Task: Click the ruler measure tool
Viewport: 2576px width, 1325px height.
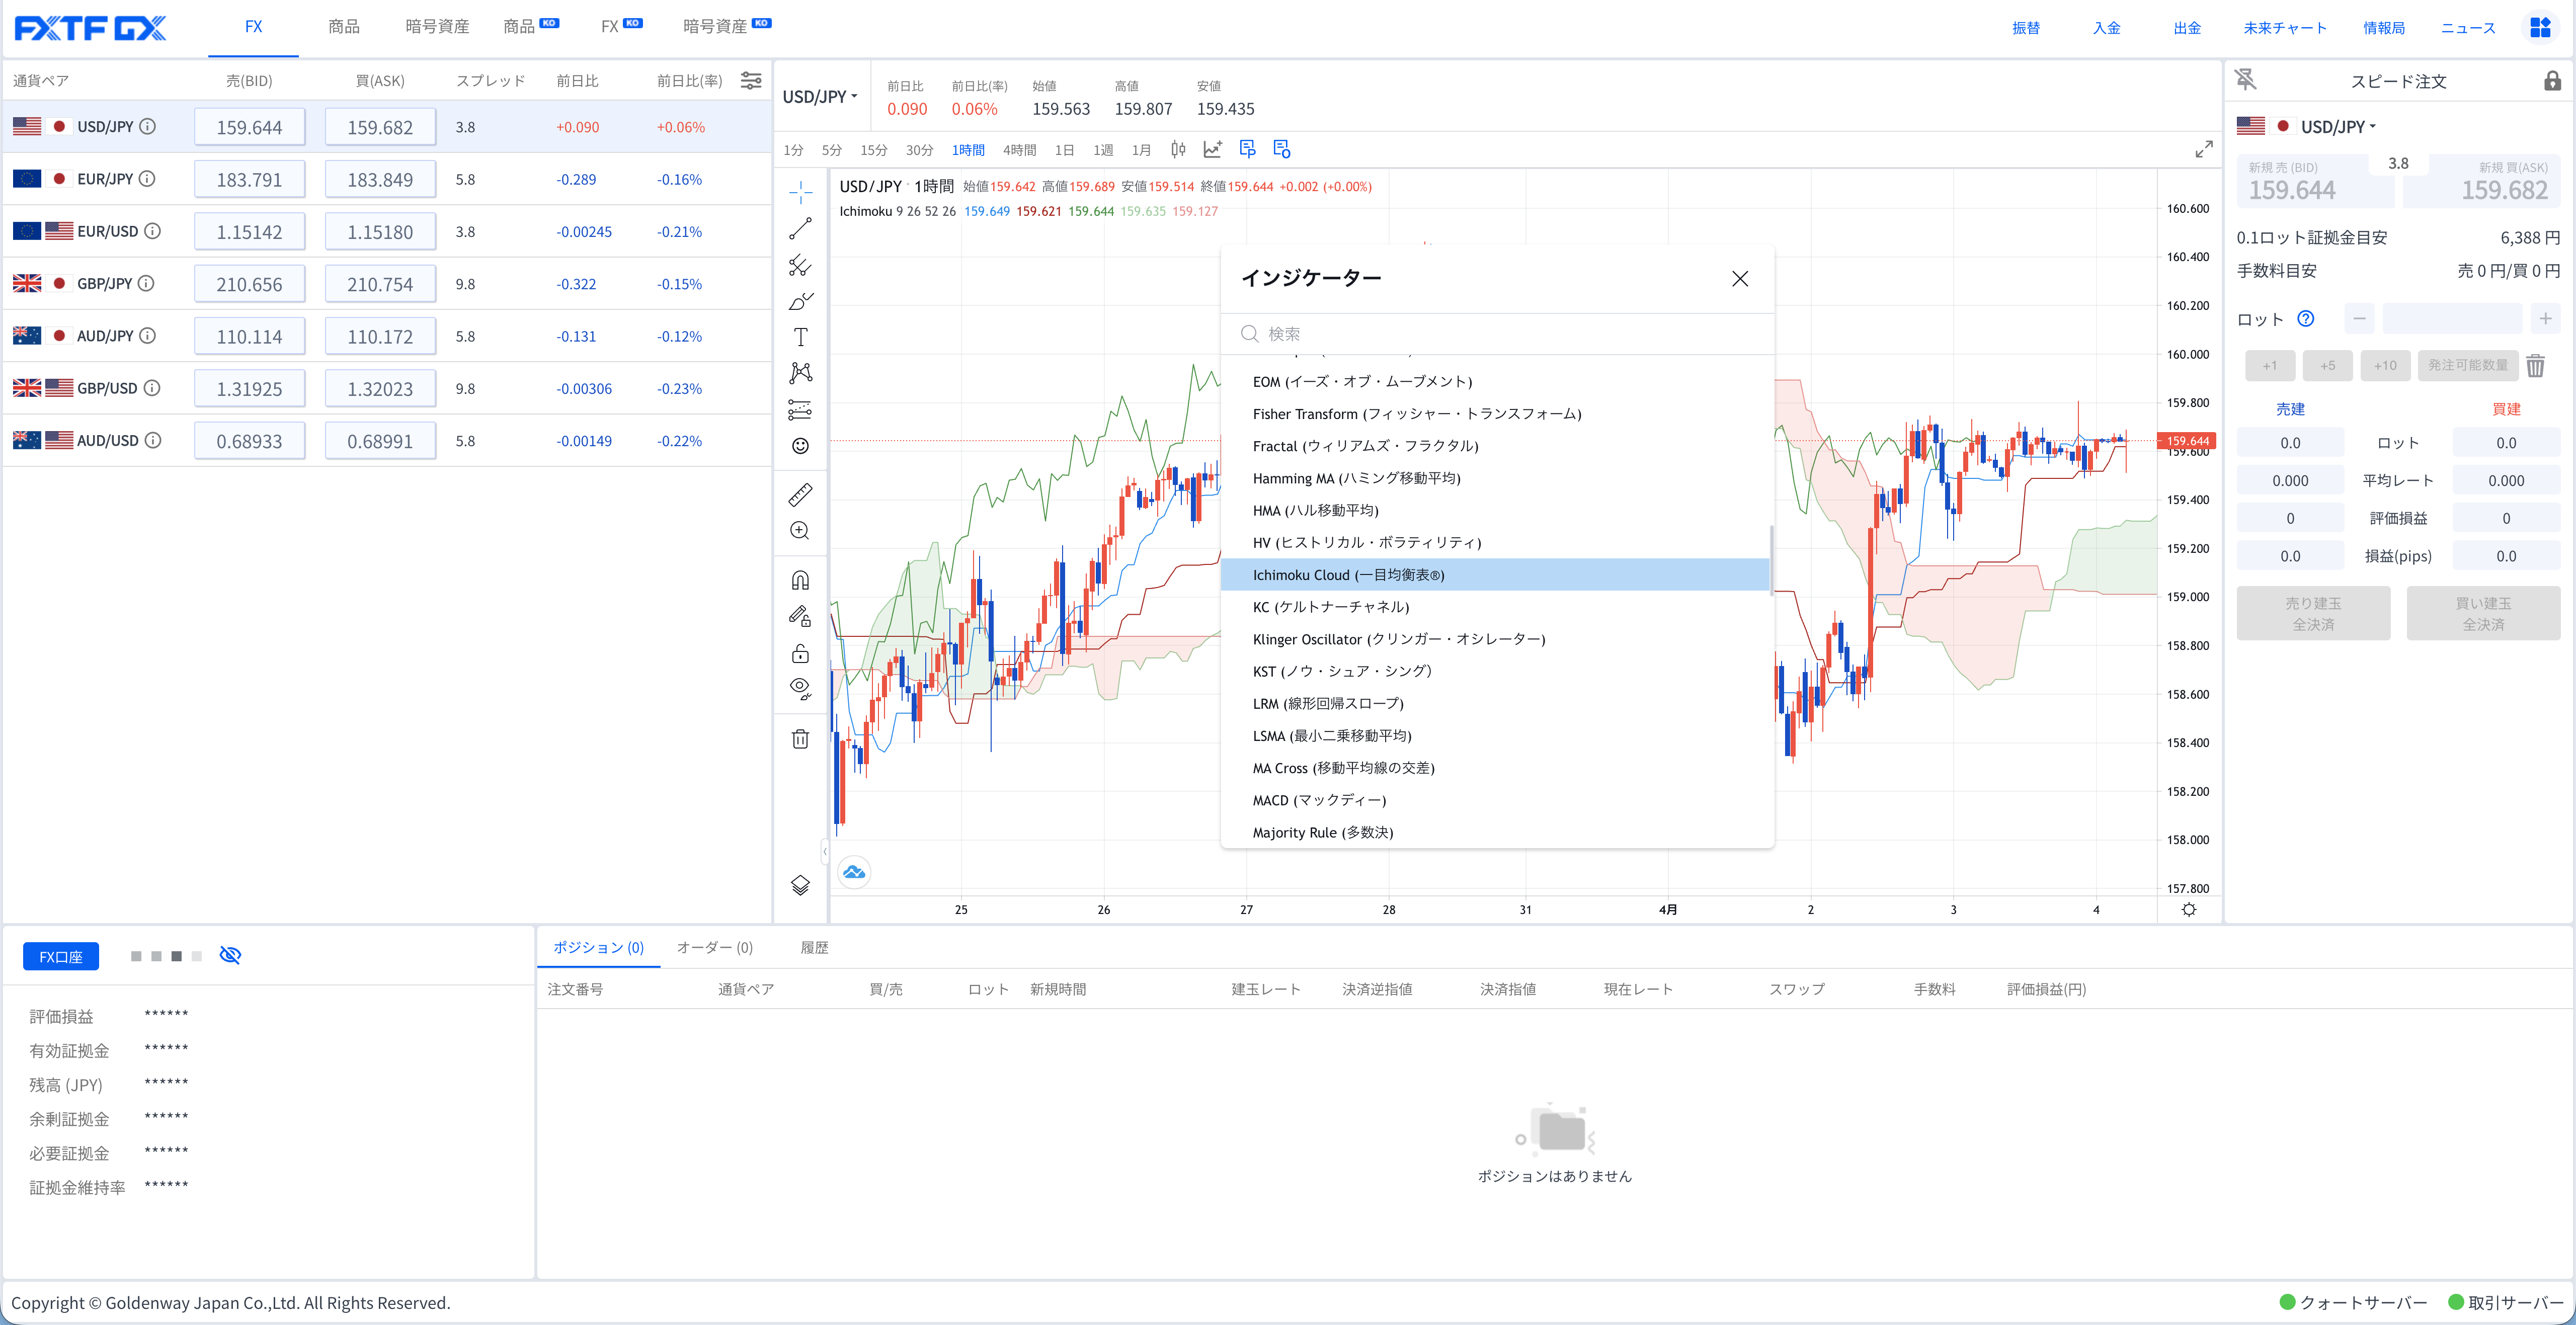Action: pyautogui.click(x=800, y=494)
